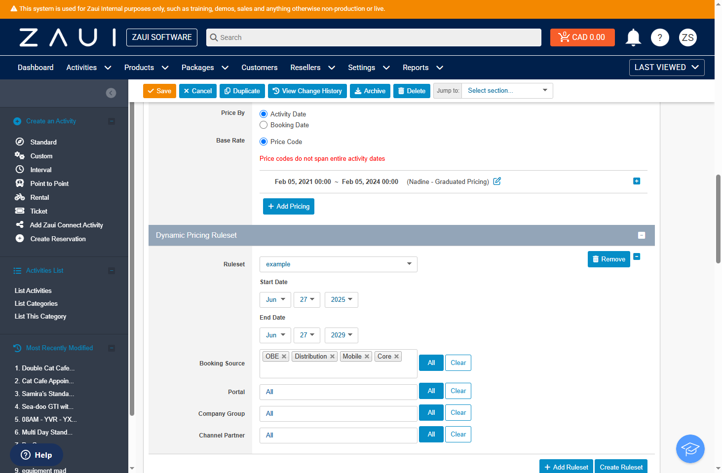The height and width of the screenshot is (473, 722).
Task: Remove the Mobile booking source tag
Action: click(367, 357)
